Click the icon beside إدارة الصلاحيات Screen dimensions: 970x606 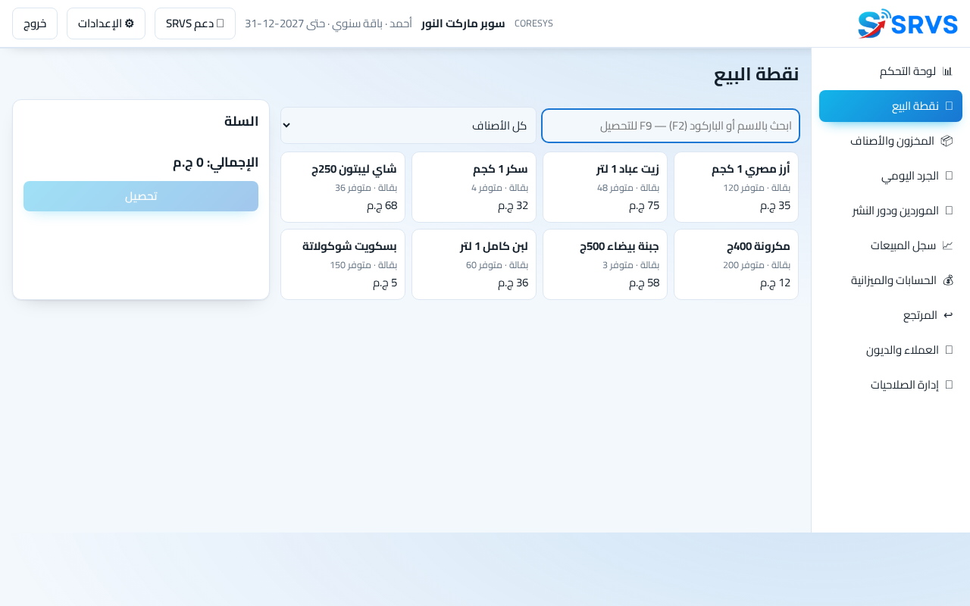(949, 385)
